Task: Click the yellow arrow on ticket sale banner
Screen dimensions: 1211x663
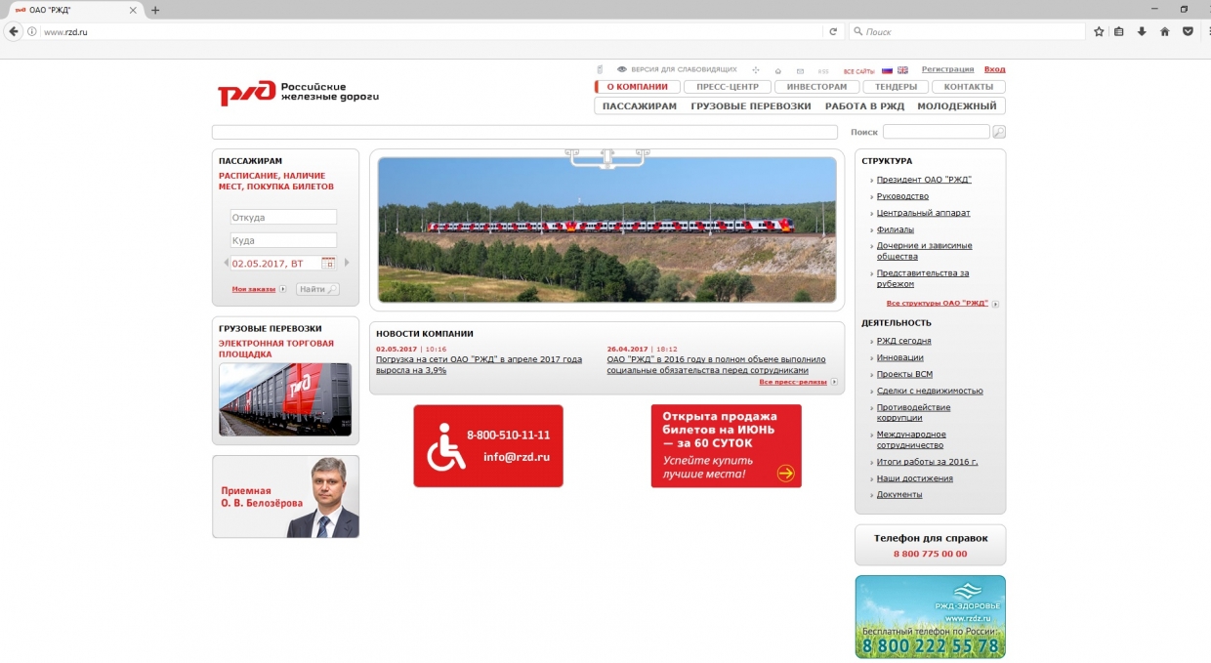Action: [x=786, y=474]
